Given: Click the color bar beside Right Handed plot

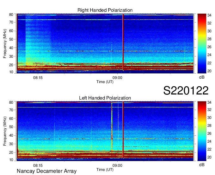Looking at the screenshot, I should click(202, 43).
